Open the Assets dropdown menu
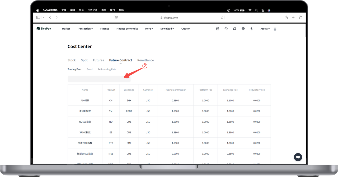338x177 pixels. click(x=265, y=29)
